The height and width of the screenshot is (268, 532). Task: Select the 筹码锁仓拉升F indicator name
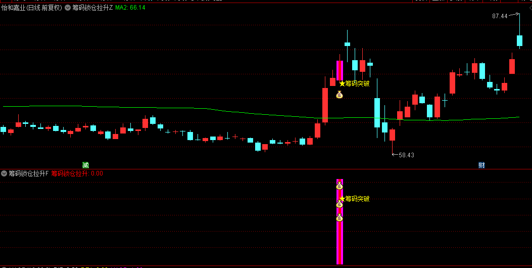29,173
